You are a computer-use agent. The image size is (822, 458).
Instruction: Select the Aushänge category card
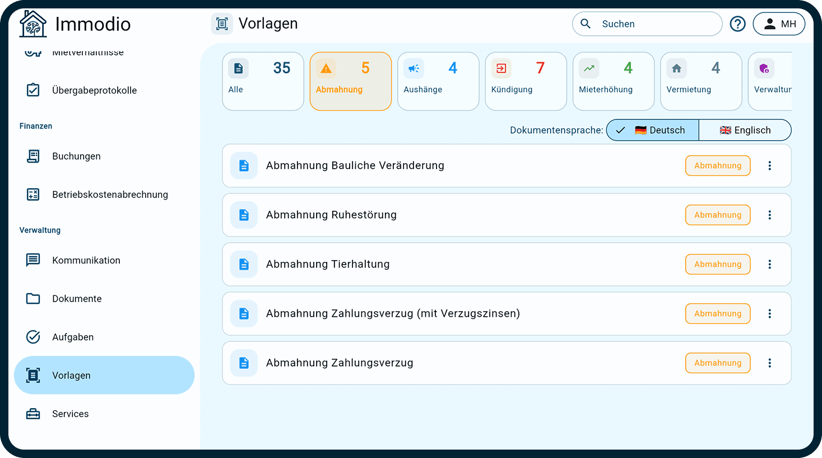coord(438,81)
